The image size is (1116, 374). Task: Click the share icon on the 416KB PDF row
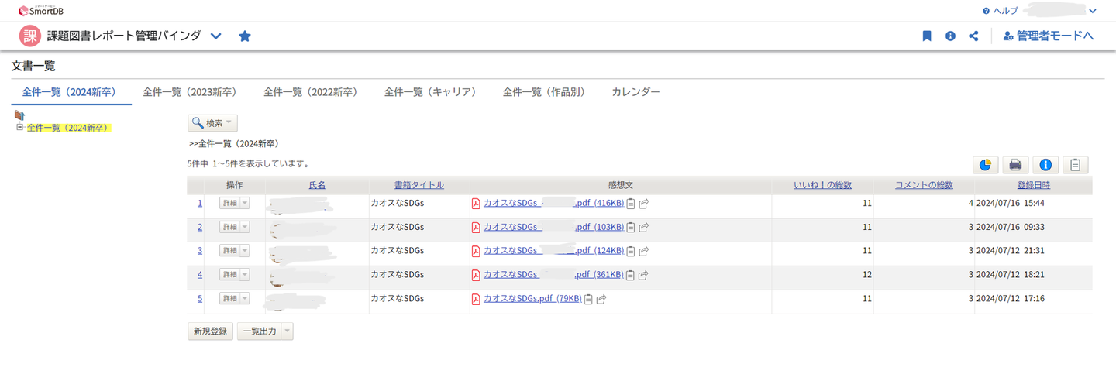click(x=644, y=204)
